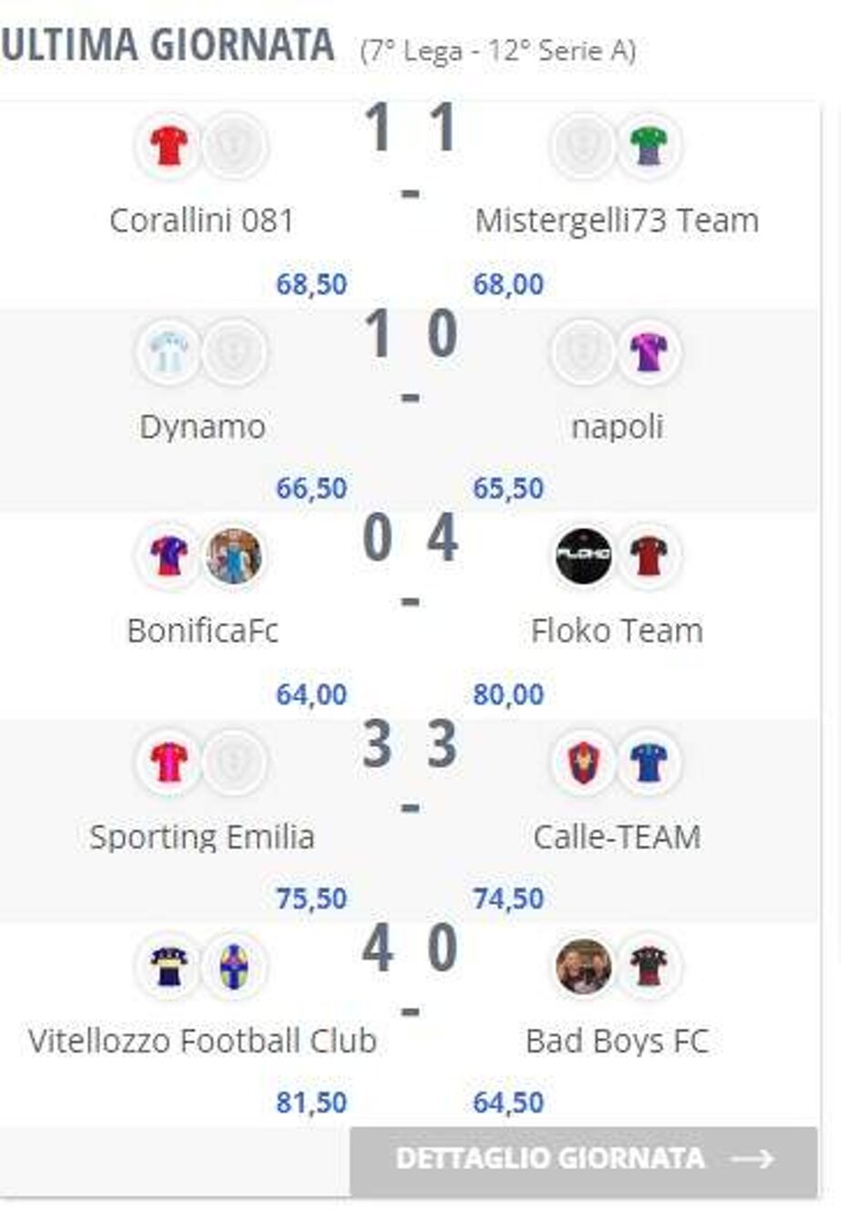Open the Dettaglio Giornata button
Image resolution: width=841 pixels, height=1224 pixels.
[x=584, y=1159]
